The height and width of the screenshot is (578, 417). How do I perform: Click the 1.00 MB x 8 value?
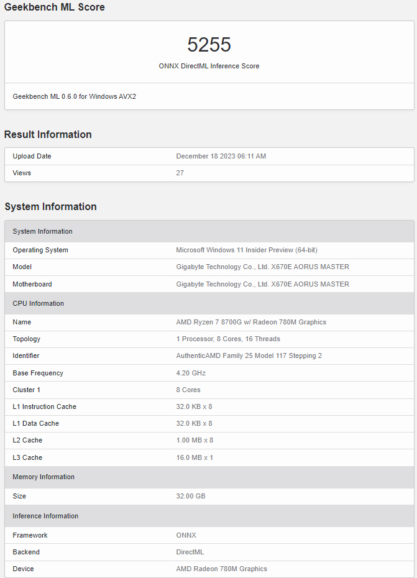195,440
